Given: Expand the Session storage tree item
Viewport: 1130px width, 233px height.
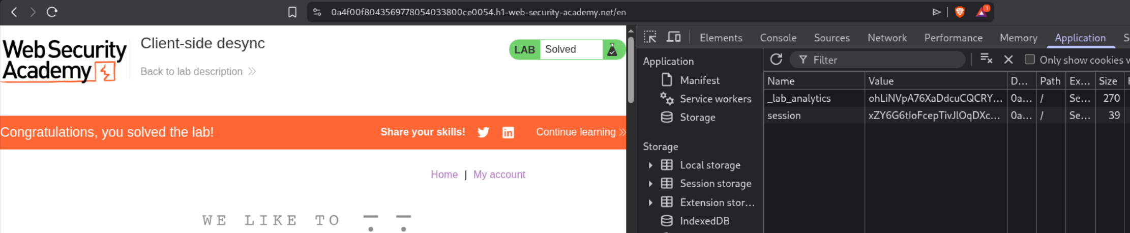Looking at the screenshot, I should (650, 184).
